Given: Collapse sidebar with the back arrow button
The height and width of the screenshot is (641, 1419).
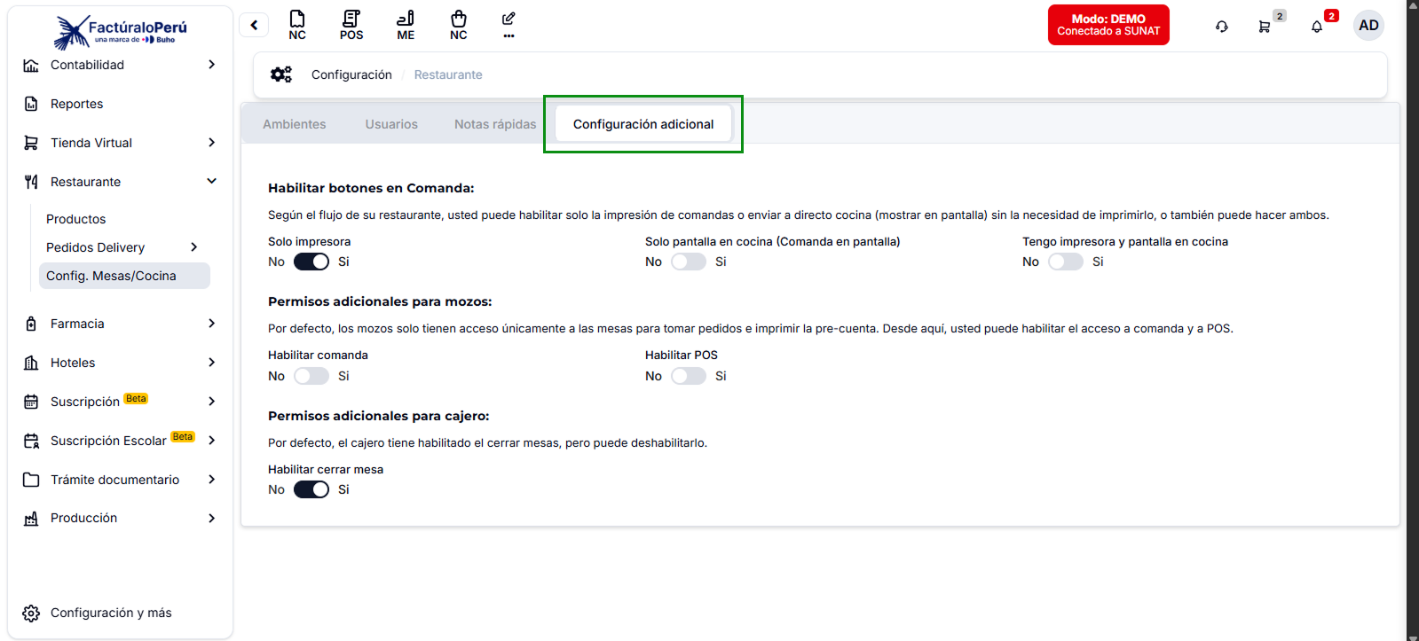Looking at the screenshot, I should [254, 25].
